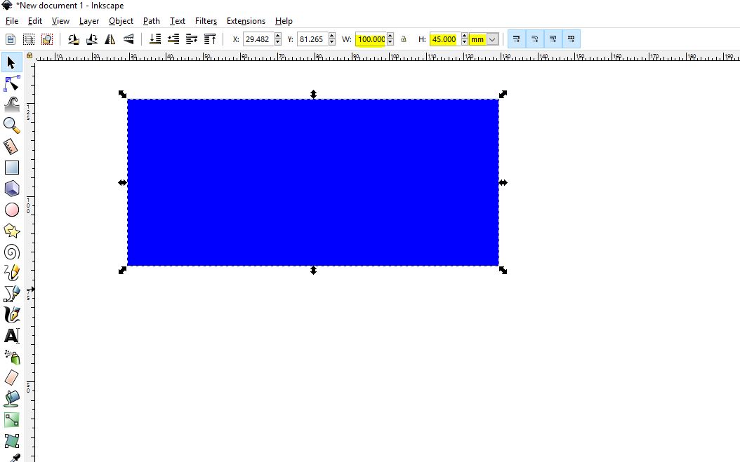Image resolution: width=740 pixels, height=462 pixels.
Task: Toggle scale stroke width with object
Action: pos(516,39)
